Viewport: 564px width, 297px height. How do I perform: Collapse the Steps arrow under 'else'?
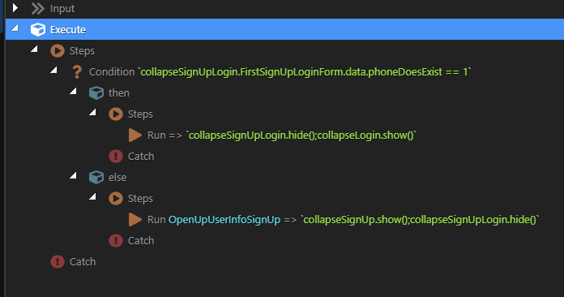coord(92,196)
